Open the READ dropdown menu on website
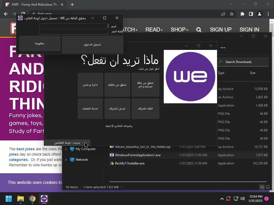The image size is (274, 205). 154,30
